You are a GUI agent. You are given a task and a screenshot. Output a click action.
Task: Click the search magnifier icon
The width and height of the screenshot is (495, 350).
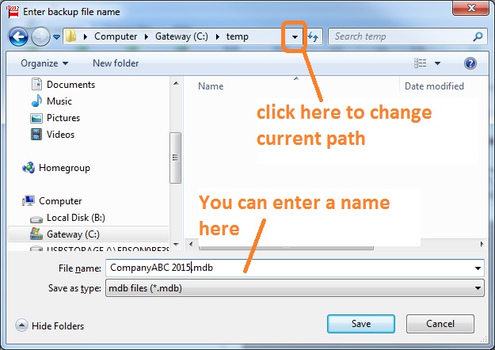pos(478,36)
